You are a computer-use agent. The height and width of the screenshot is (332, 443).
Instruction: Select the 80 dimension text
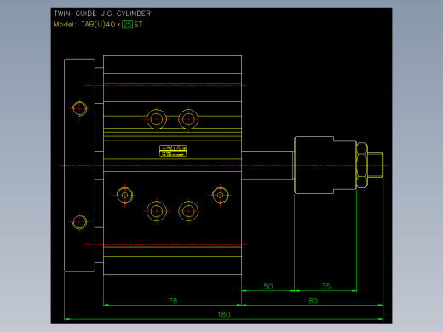tap(313, 301)
